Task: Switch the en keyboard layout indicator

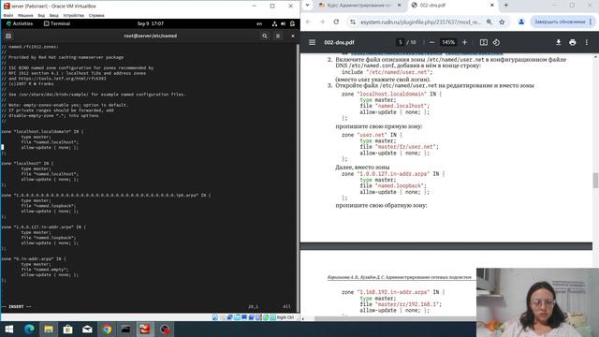Action: (259, 23)
